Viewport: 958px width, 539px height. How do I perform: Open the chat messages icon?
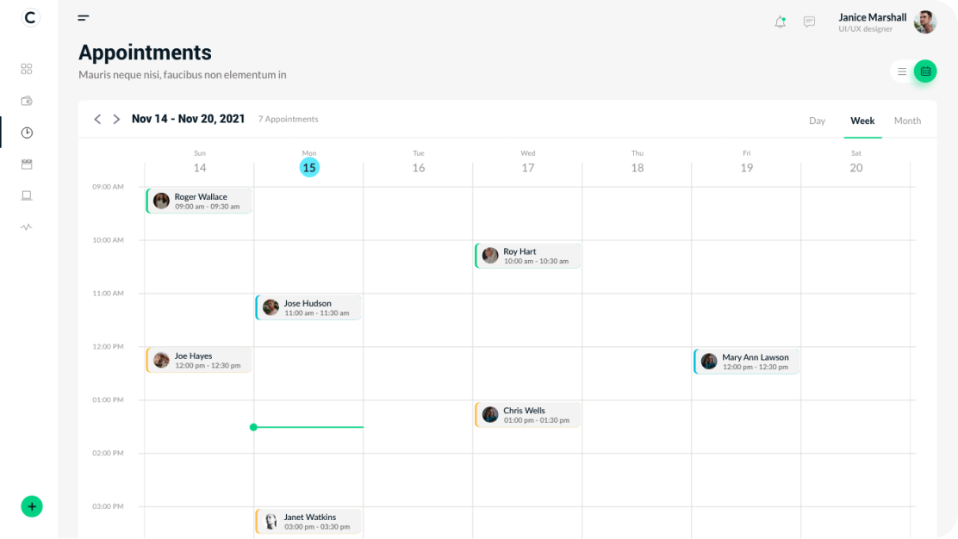pos(809,22)
